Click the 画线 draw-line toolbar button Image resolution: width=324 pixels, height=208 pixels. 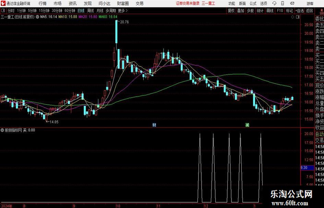coord(270,11)
